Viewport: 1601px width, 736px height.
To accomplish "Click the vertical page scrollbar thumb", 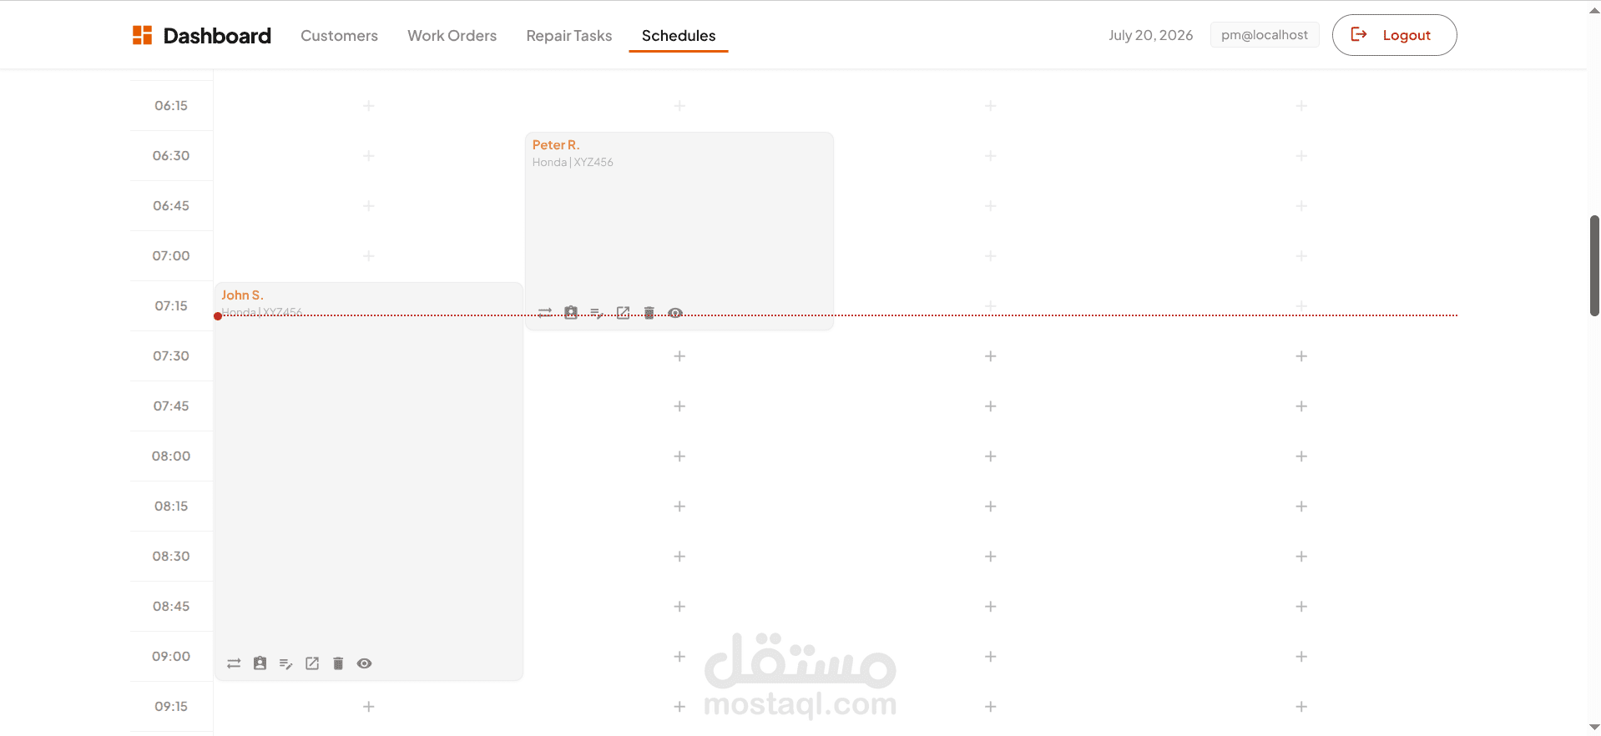I will pyautogui.click(x=1594, y=265).
